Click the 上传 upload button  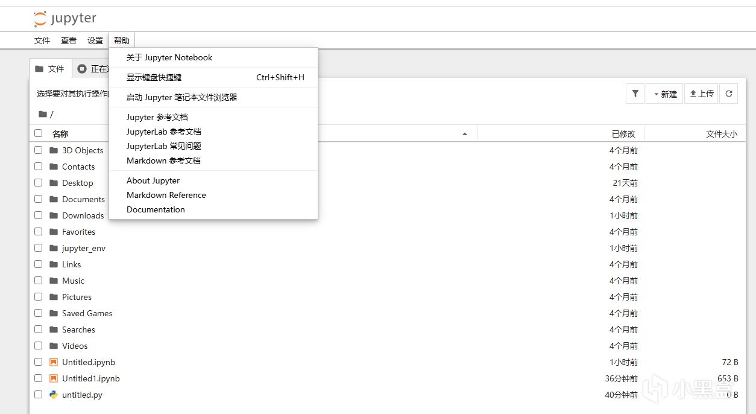(x=701, y=94)
